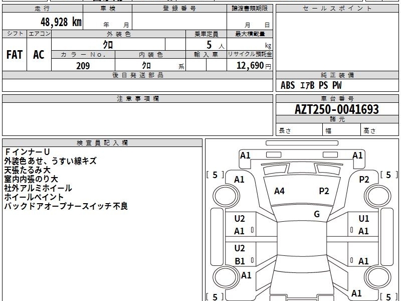Click the front-right wheel circle in the diagram
Image resolution: width=401 pixels, height=301 pixels.
[x=378, y=196]
